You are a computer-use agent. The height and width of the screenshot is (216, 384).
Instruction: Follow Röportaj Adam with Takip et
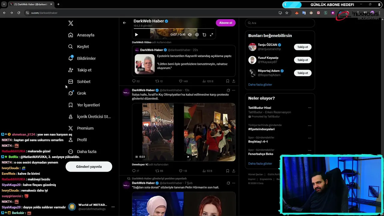point(303,73)
